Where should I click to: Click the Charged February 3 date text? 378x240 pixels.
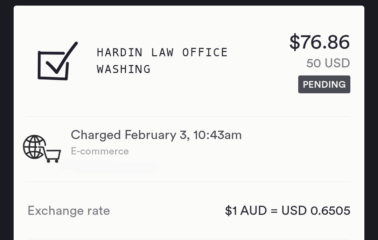[x=130, y=135]
